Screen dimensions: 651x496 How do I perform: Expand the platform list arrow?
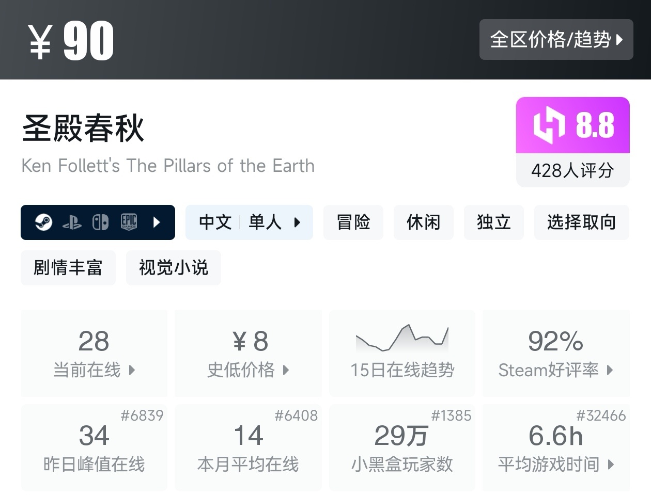157,222
